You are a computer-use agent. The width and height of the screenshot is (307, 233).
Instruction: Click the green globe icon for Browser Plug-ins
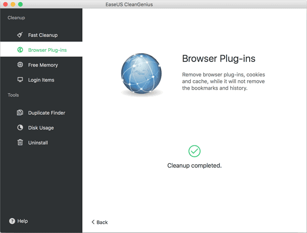pyautogui.click(x=20, y=50)
